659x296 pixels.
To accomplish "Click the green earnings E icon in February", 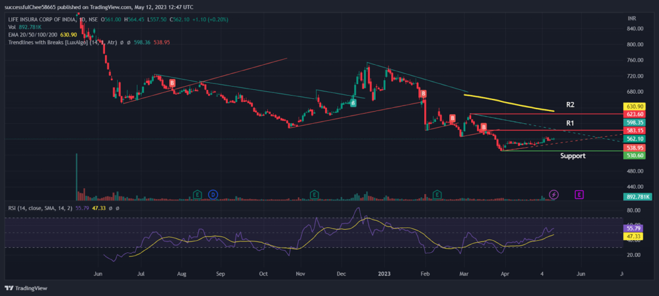I will pyautogui.click(x=437, y=194).
